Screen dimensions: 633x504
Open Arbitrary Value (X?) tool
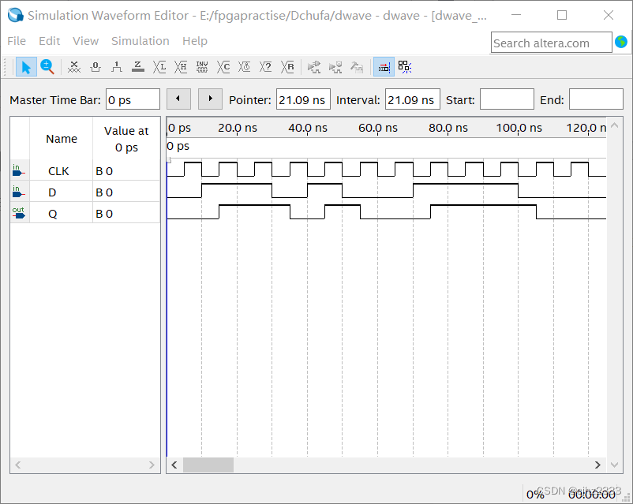coord(266,67)
